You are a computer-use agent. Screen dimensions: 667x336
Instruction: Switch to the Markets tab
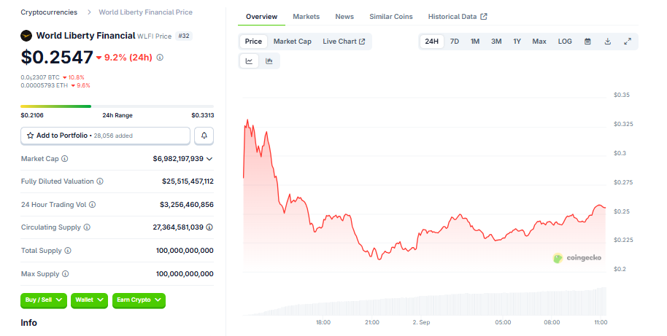pyautogui.click(x=306, y=16)
